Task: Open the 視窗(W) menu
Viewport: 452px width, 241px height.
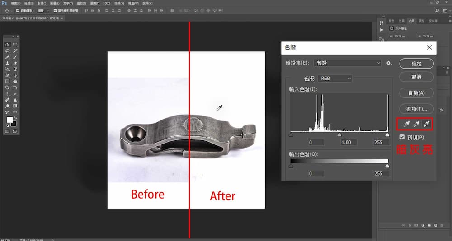Action: [x=133, y=3]
